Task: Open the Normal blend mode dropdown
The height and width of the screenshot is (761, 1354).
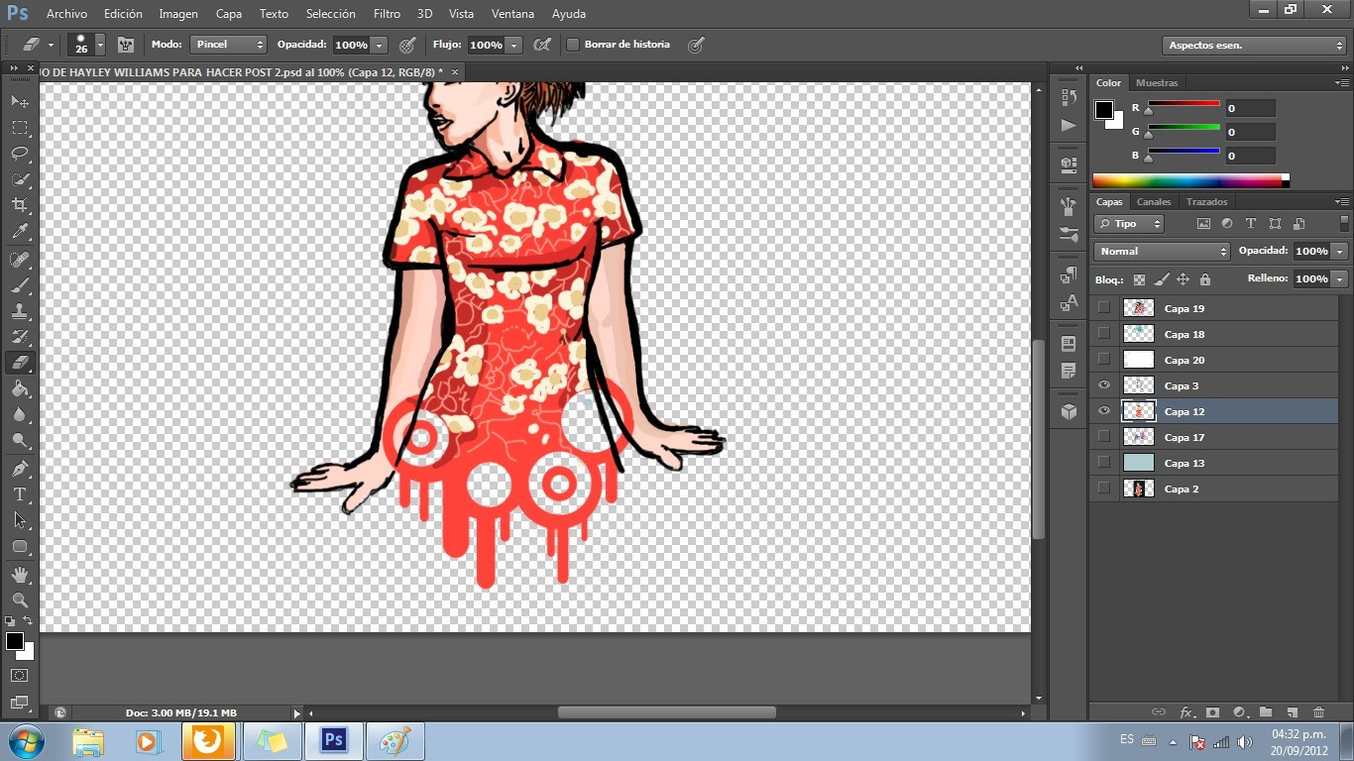Action: coord(1162,252)
